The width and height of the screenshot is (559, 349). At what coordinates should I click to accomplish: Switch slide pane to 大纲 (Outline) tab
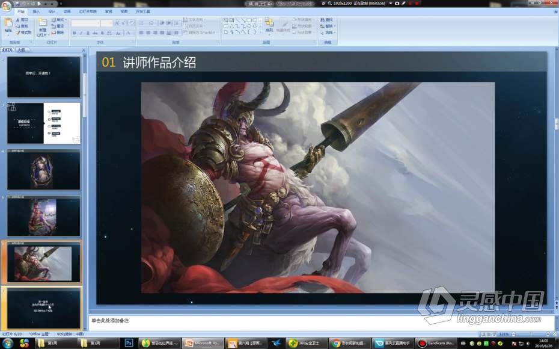22,50
